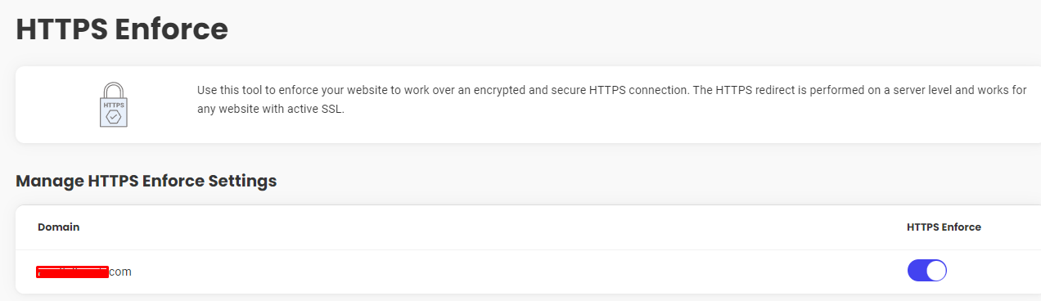Disable HTTPS Enforce for the listed domain
The width and height of the screenshot is (1041, 301).
(x=926, y=271)
